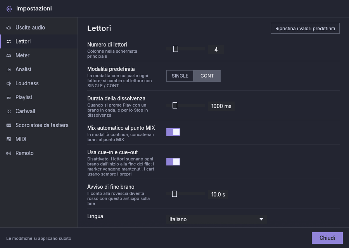Screen dimensions: 349x248
Task: Click the Impostazioni gear icon
Action: click(x=9, y=9)
